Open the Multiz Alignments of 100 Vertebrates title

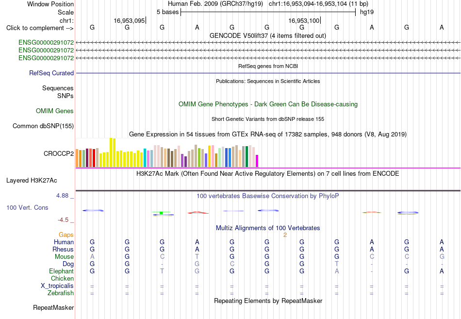pyautogui.click(x=268, y=228)
